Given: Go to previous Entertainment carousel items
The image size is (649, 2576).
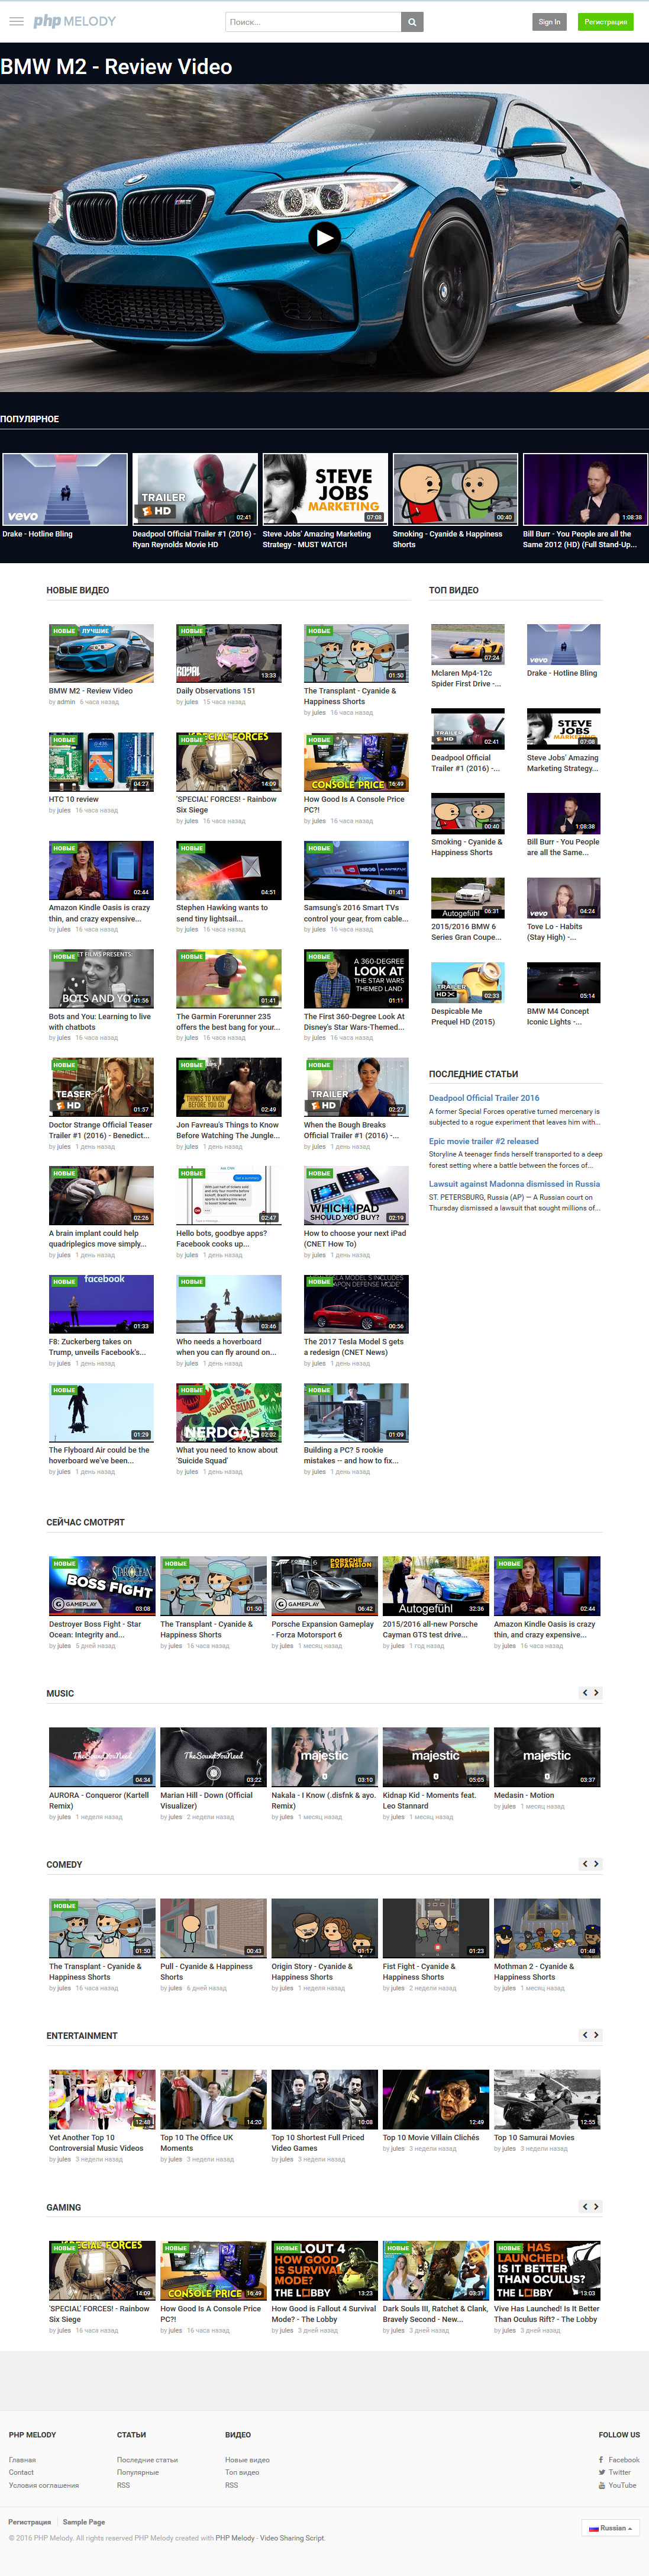Looking at the screenshot, I should tap(586, 2035).
